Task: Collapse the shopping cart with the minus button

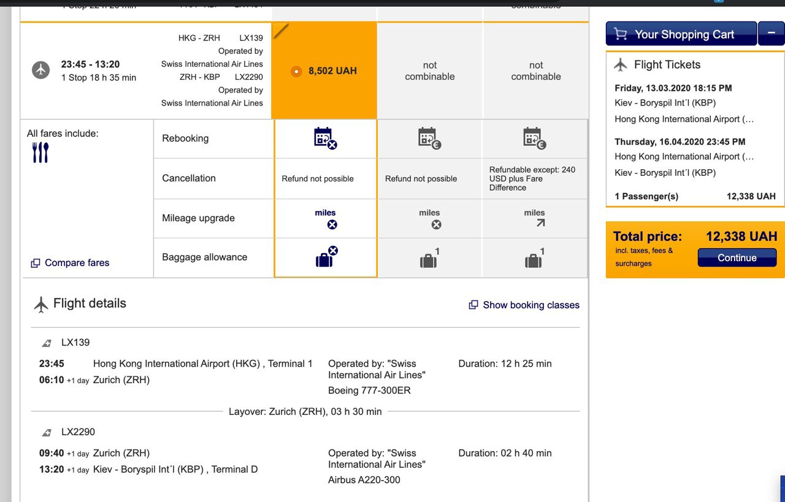Action: tap(771, 34)
